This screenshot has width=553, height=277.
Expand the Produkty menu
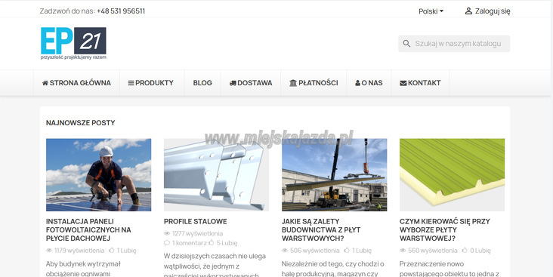point(150,83)
